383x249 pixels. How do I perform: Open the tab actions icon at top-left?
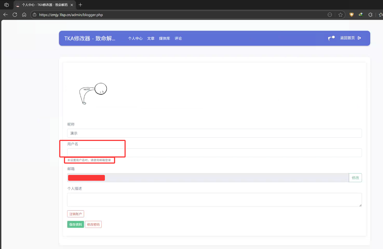(x=7, y=5)
